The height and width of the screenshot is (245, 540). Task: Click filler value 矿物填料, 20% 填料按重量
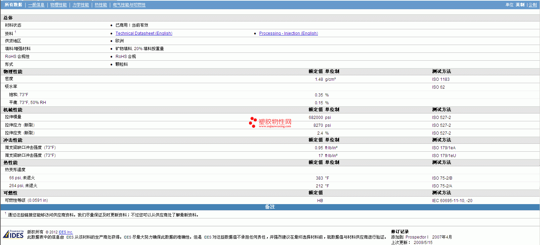[x=140, y=49]
